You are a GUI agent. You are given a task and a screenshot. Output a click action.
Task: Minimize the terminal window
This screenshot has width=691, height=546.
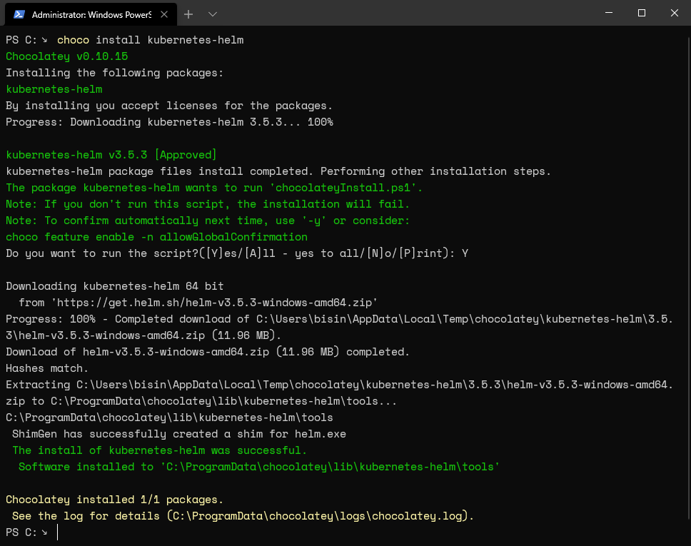(x=609, y=13)
